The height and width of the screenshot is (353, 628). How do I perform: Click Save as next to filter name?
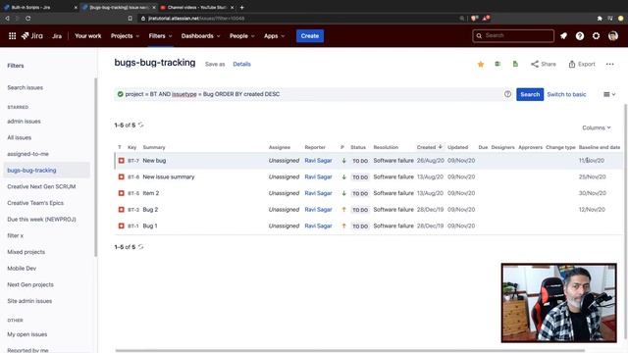click(215, 64)
